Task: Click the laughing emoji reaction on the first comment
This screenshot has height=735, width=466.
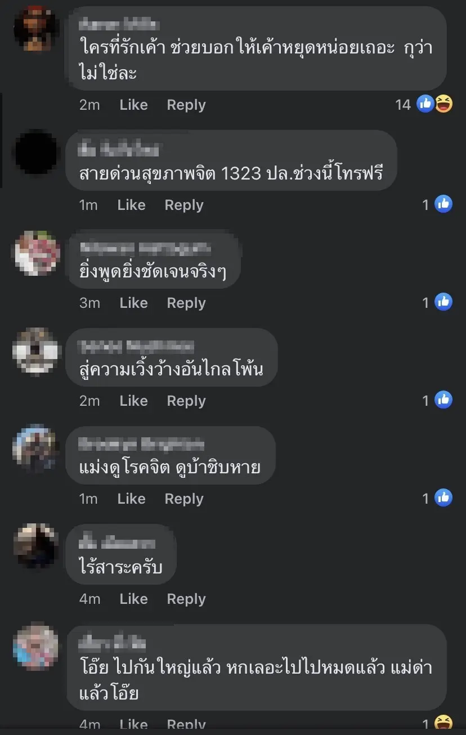Action: click(443, 104)
